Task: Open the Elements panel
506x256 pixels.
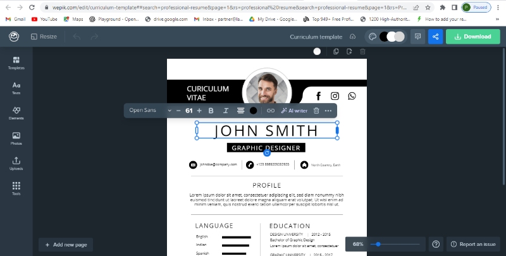Action: (16, 113)
